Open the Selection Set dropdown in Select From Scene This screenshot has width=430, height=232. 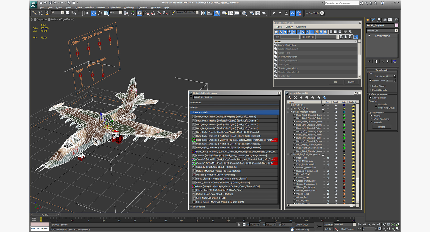[x=338, y=37]
